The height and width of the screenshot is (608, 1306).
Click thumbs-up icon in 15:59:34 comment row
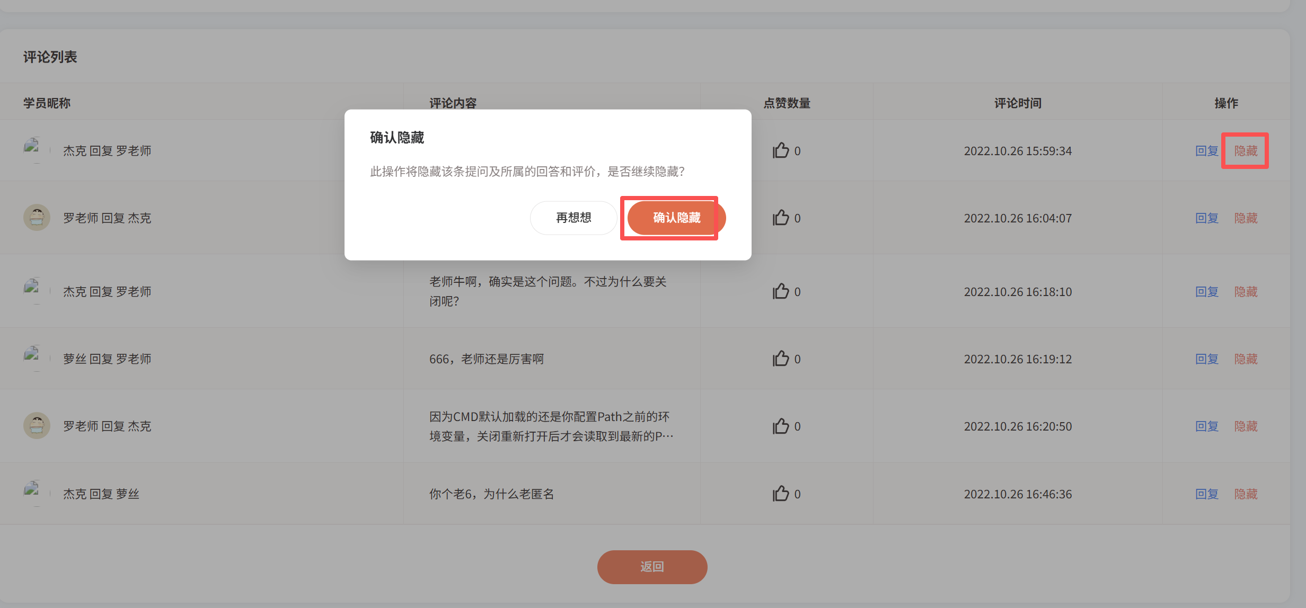[780, 151]
